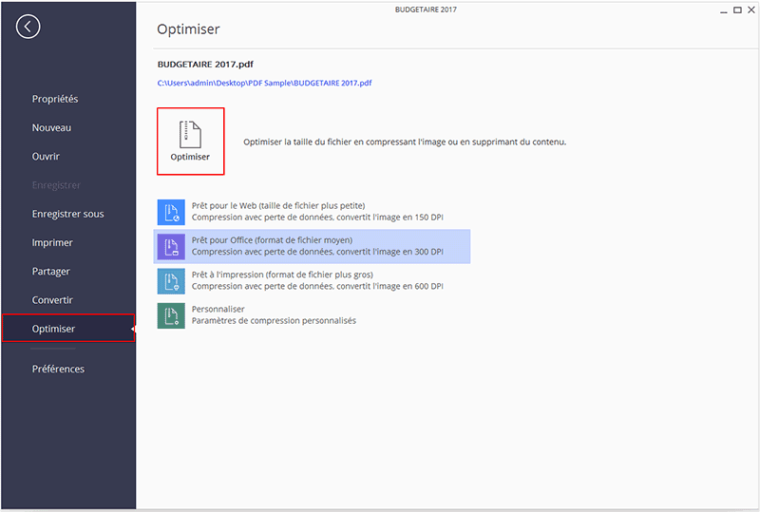Open Partager in the sidebar

pos(51,271)
